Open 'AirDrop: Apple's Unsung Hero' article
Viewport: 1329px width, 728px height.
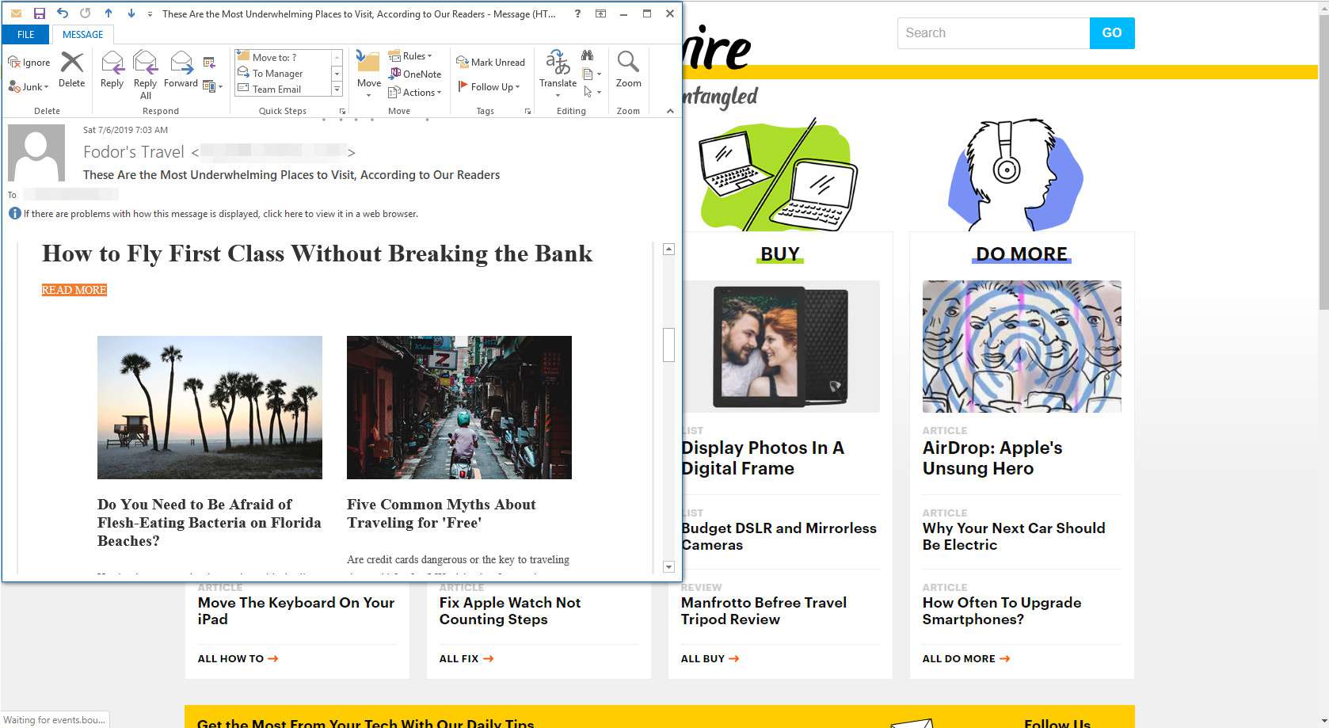992,458
